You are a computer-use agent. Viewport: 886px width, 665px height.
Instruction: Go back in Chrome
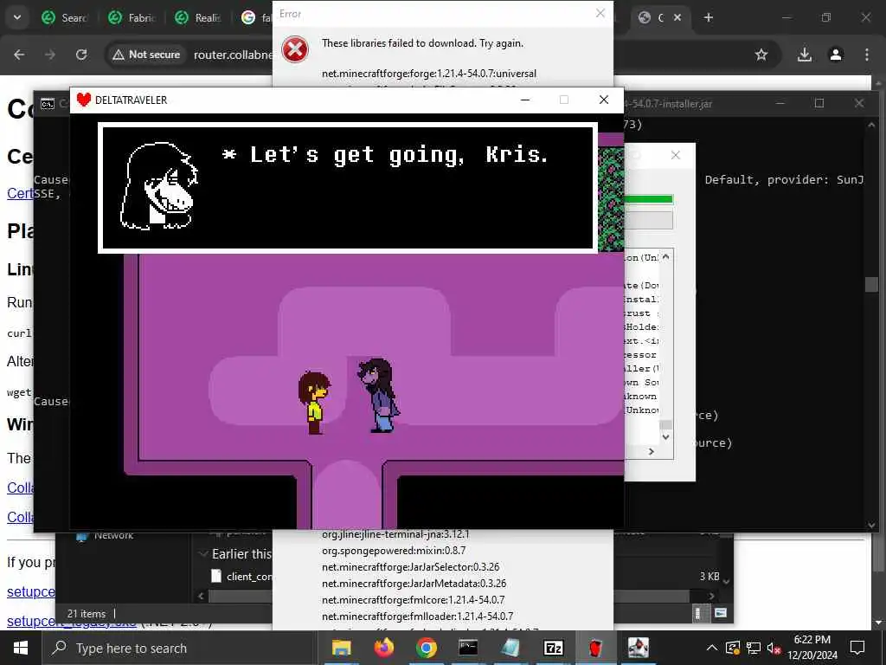[19, 55]
